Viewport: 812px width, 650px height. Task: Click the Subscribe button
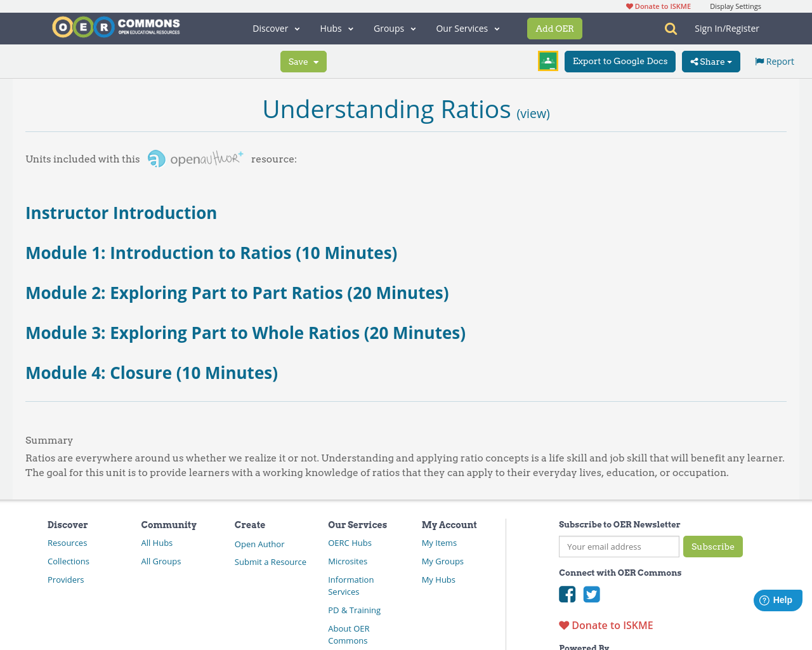712,546
